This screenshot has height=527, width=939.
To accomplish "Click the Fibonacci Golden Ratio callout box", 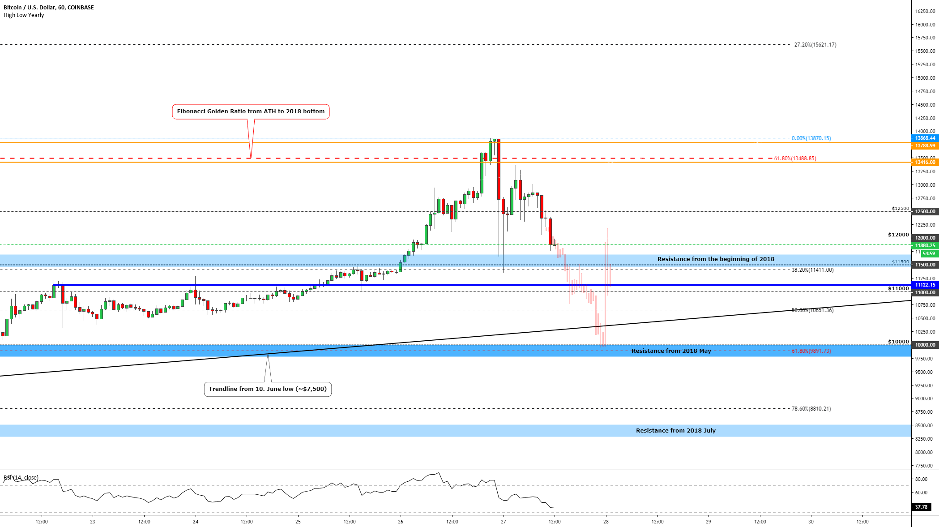I will click(x=251, y=111).
